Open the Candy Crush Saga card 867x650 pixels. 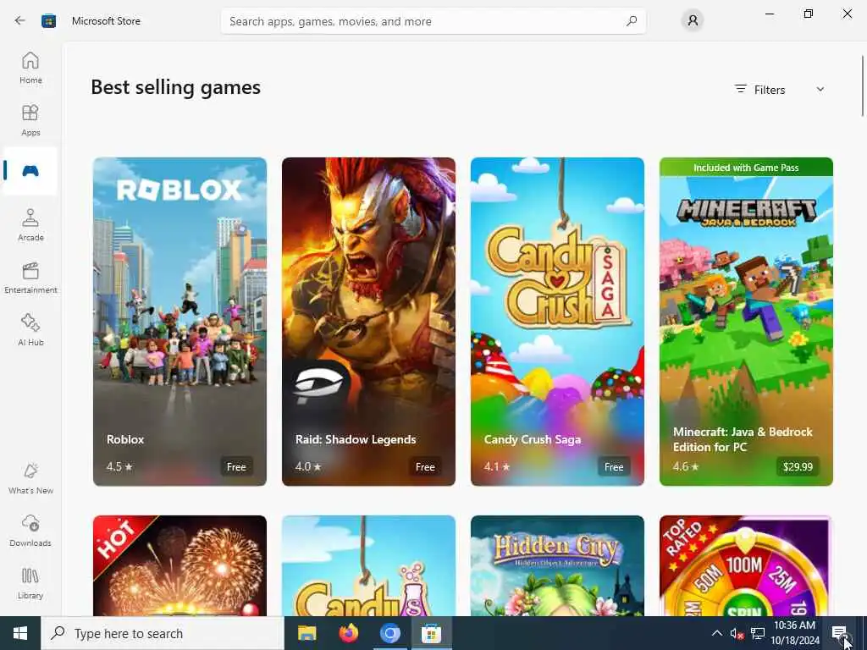pos(557,322)
